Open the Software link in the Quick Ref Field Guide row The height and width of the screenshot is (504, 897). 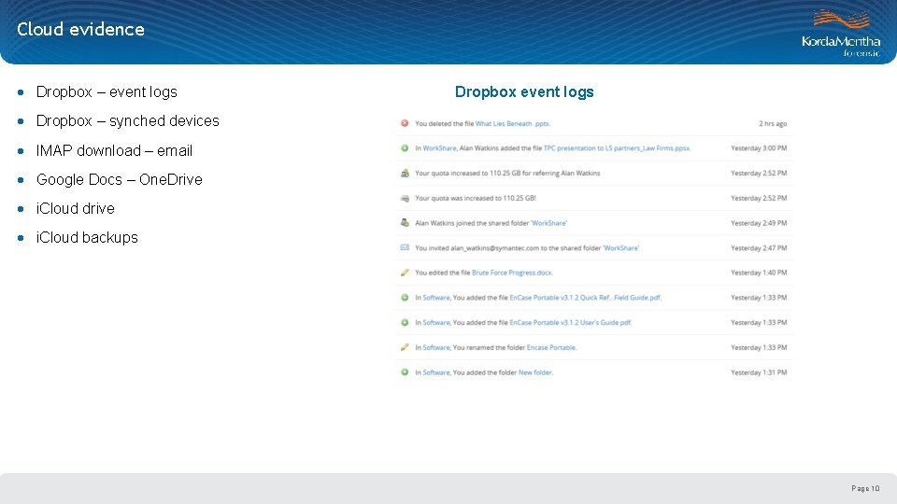point(436,298)
